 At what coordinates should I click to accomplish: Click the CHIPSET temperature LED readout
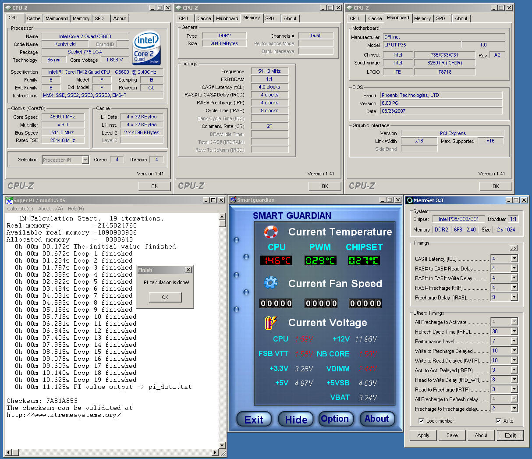point(364,260)
